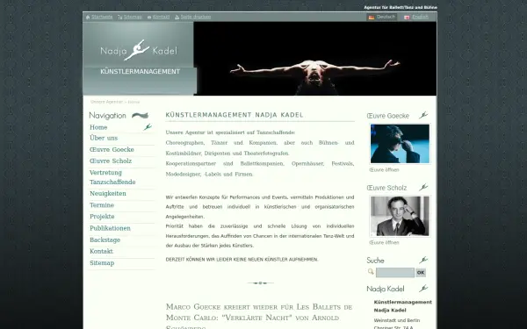Open the Neuigkeiten menu entry

pyautogui.click(x=108, y=194)
